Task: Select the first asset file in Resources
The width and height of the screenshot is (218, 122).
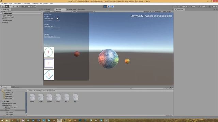Action: pyautogui.click(x=32, y=98)
